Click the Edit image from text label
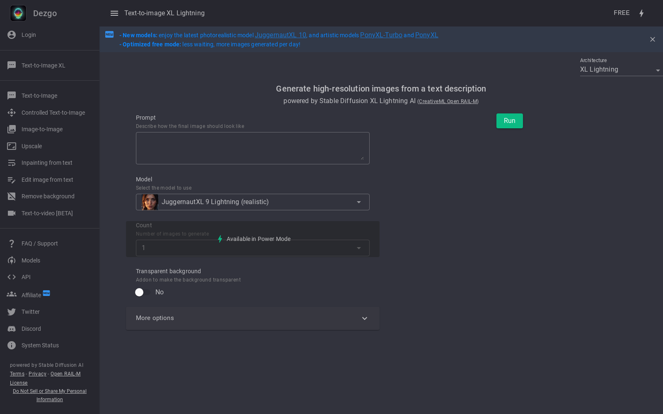This screenshot has height=414, width=663. [47, 180]
